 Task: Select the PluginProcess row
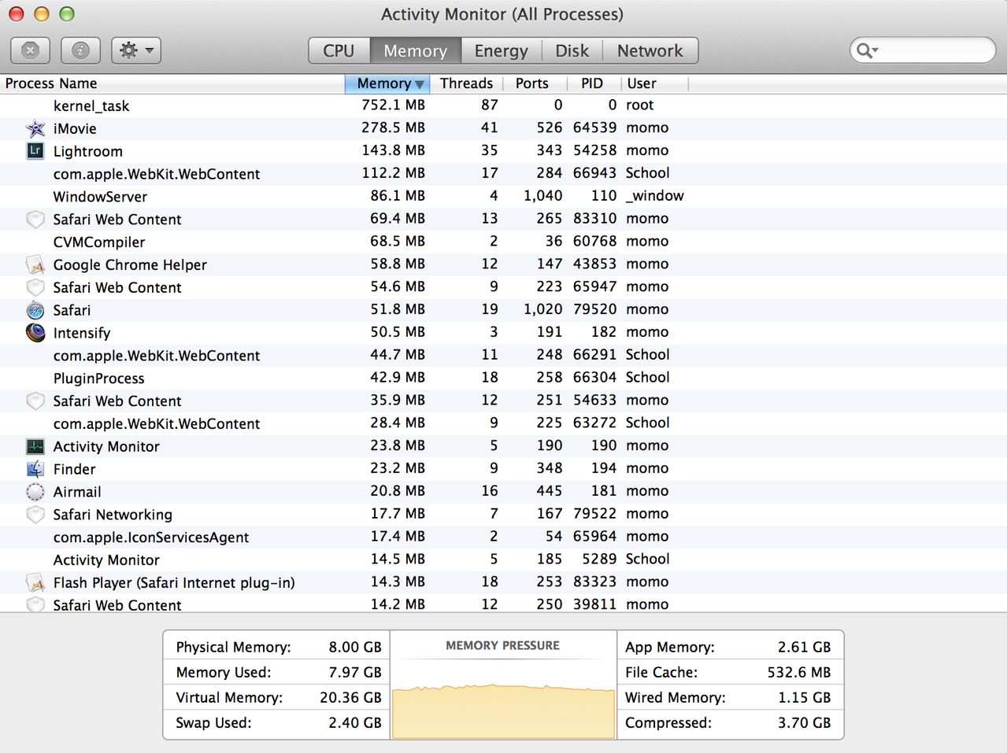(503, 378)
